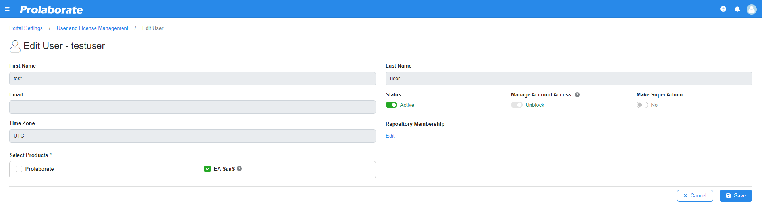This screenshot has width=762, height=206.
Task: Click Edit under Repository Membership
Action: 390,136
